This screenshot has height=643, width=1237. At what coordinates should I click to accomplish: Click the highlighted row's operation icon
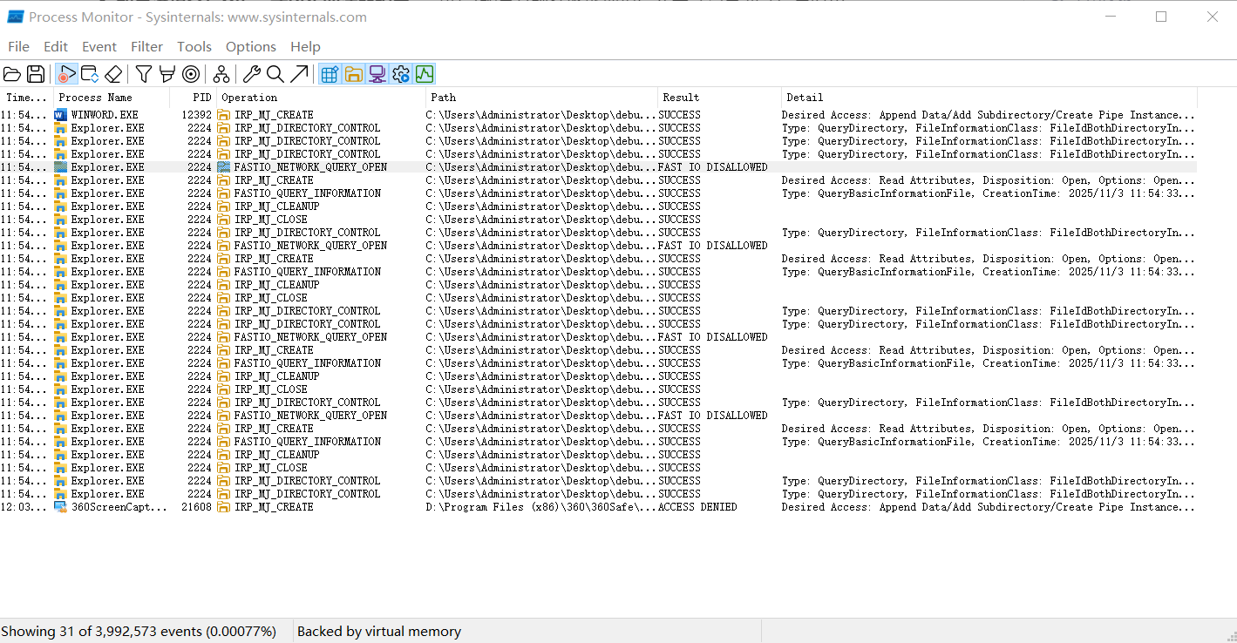pyautogui.click(x=224, y=167)
